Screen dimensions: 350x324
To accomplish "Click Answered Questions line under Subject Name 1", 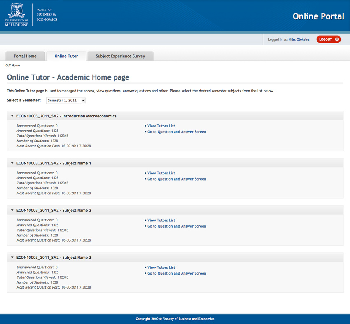I will (x=37, y=178).
